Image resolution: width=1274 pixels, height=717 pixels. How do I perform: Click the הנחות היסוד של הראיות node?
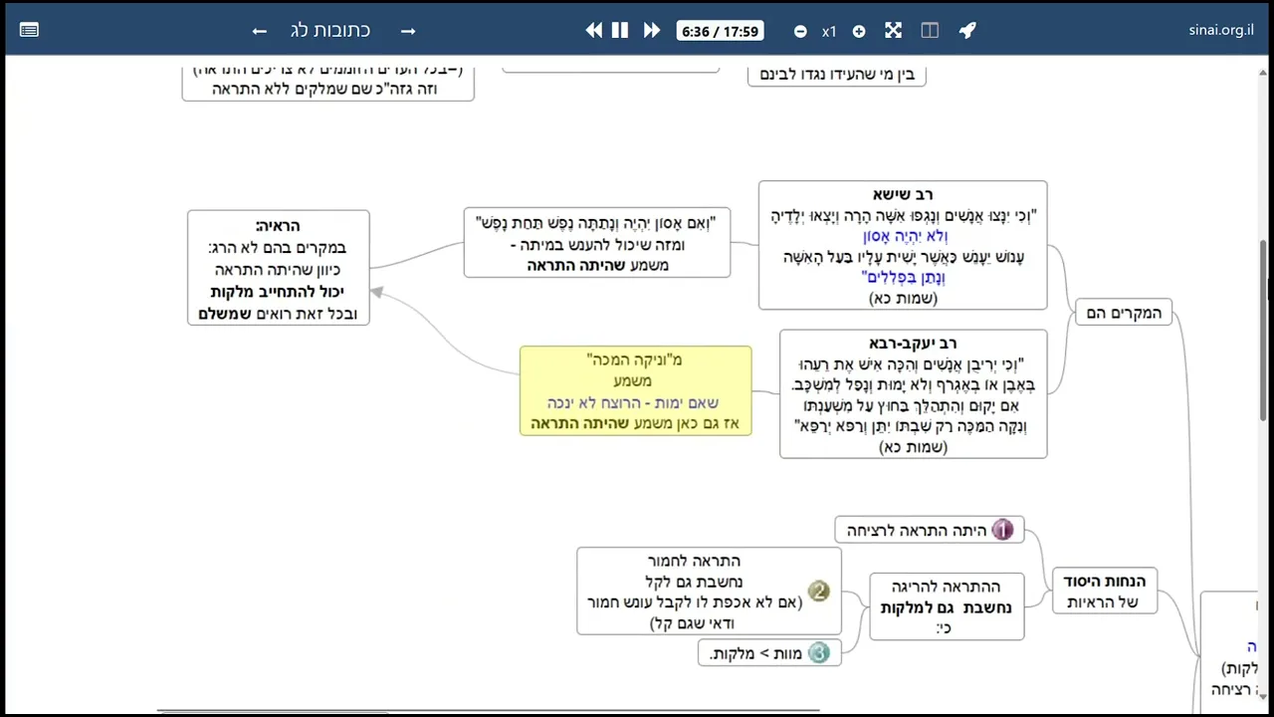pos(1105,591)
